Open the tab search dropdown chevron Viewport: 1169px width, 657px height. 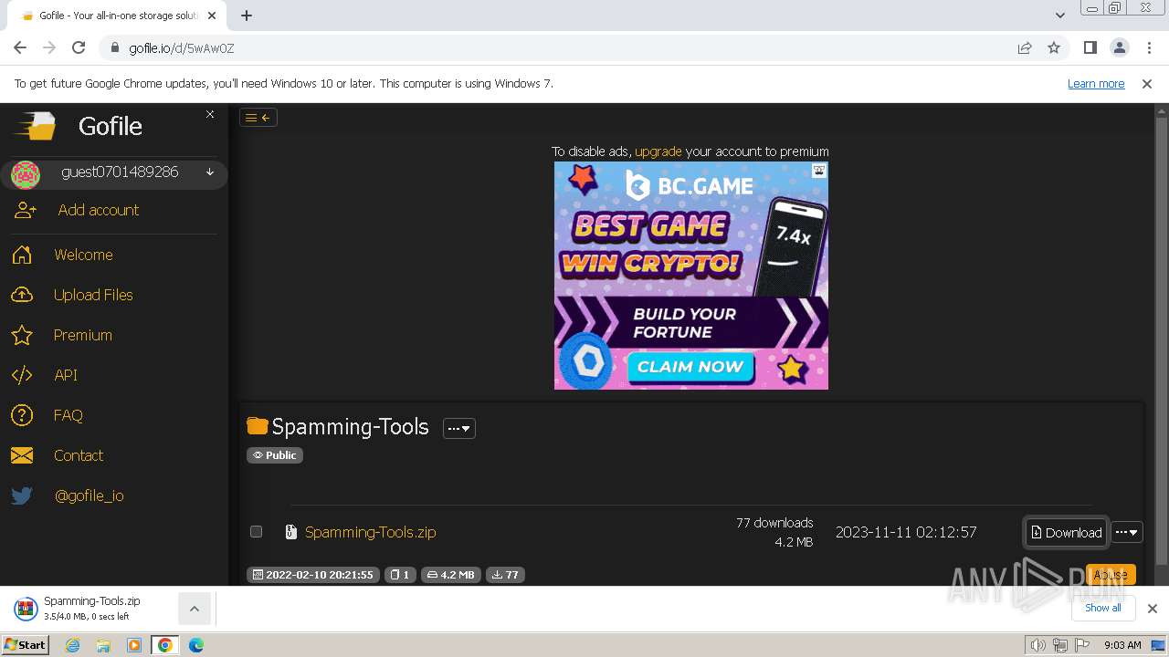pos(1059,15)
